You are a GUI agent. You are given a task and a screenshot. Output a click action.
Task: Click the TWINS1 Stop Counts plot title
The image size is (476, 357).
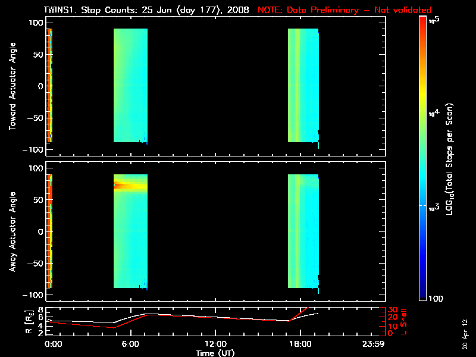[146, 10]
